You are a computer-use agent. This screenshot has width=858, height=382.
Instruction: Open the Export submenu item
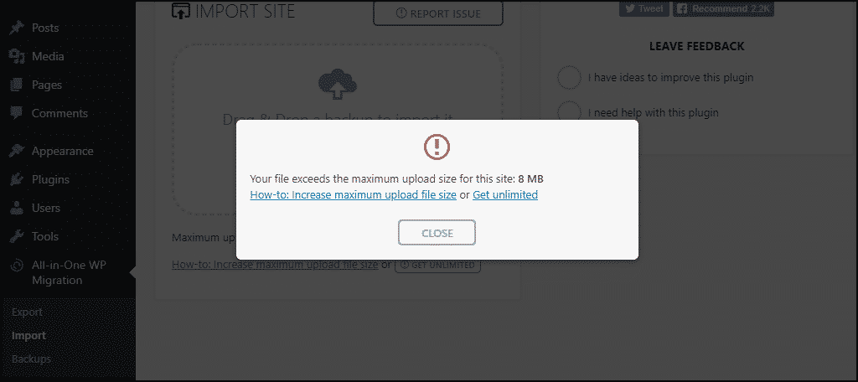[x=27, y=312]
